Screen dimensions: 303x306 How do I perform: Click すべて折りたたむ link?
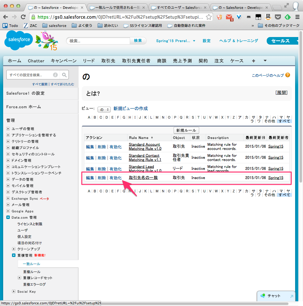tap(62, 84)
